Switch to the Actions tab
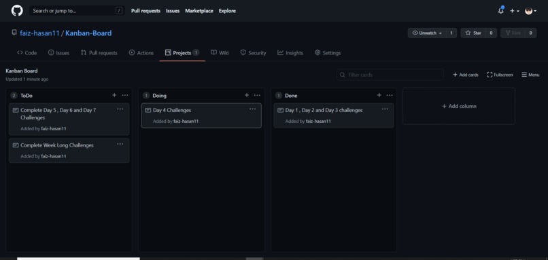The image size is (548, 260). [141, 53]
